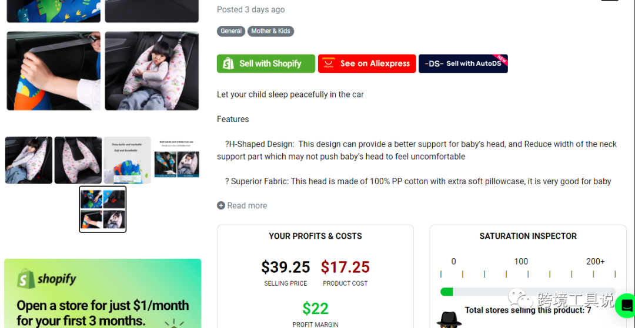Select the highlighted four-photo collage thumbnail
Screen dimensions: 635x328
pyautogui.click(x=103, y=209)
